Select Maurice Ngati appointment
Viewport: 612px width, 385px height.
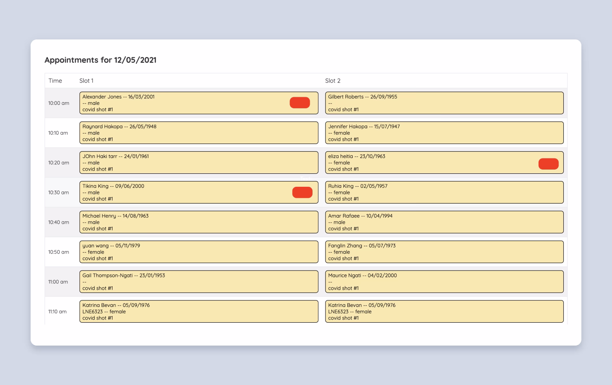coord(444,282)
